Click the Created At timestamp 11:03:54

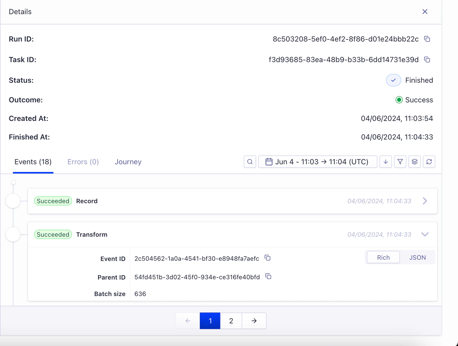(x=397, y=119)
